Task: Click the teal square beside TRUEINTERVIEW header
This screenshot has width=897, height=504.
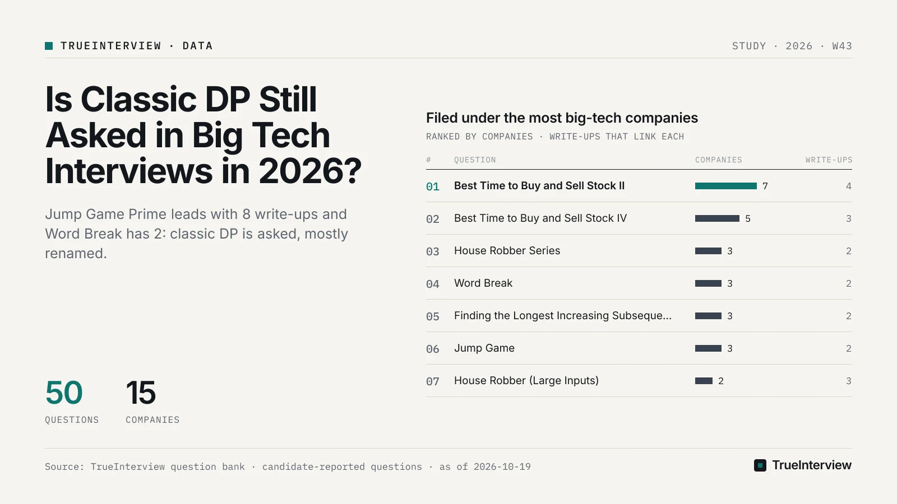Action: [49, 46]
